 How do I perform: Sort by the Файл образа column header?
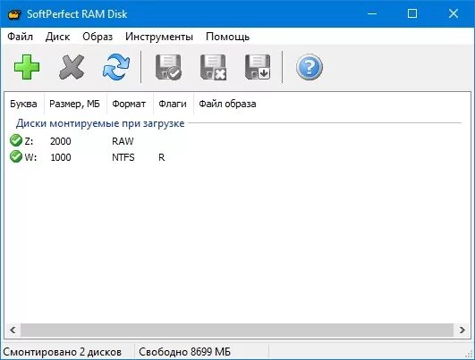(x=227, y=104)
